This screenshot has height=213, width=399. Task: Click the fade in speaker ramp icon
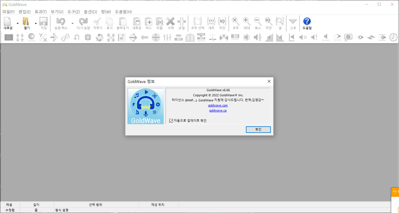(x=269, y=37)
